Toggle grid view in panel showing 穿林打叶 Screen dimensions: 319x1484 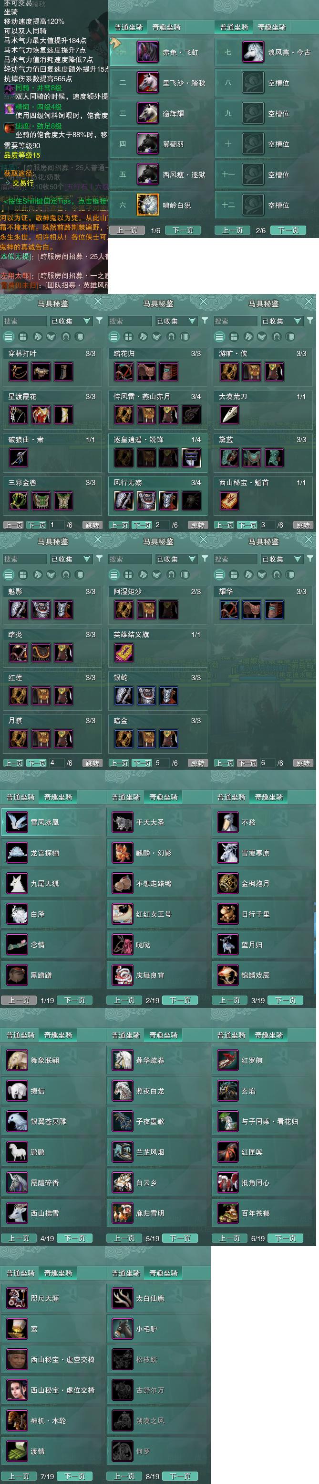[23, 336]
